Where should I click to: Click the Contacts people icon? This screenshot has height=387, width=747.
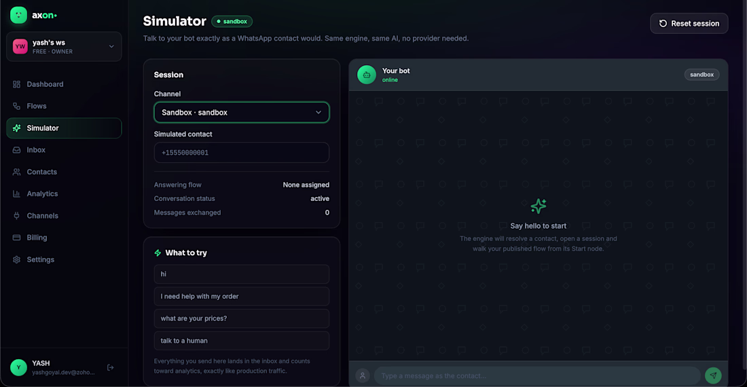pos(17,172)
